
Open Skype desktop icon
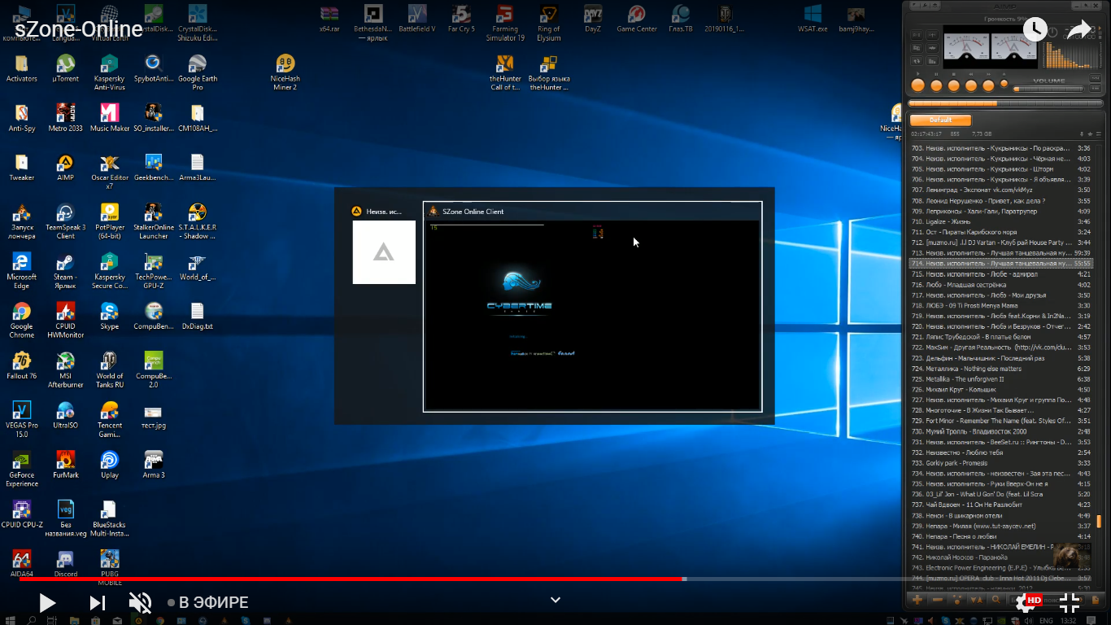[x=109, y=316]
